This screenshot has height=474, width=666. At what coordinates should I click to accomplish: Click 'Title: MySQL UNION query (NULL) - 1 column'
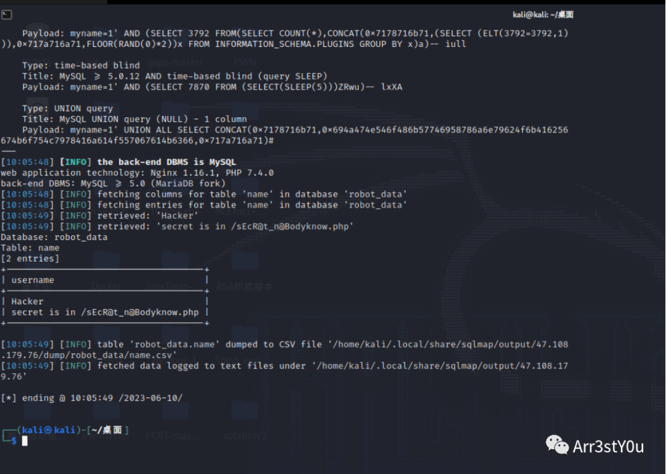click(134, 119)
